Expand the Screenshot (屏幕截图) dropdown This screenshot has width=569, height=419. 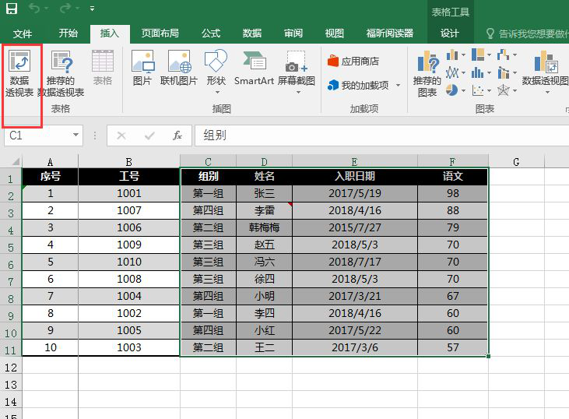(x=297, y=92)
